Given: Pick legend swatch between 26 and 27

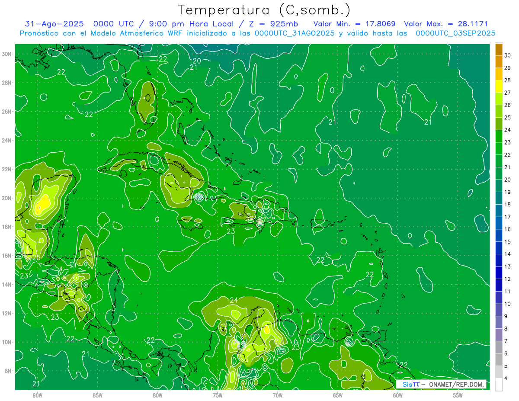Looking at the screenshot, I should pyautogui.click(x=499, y=99).
